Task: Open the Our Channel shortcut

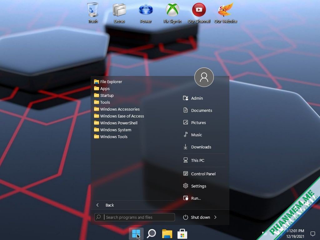Action: [199, 12]
